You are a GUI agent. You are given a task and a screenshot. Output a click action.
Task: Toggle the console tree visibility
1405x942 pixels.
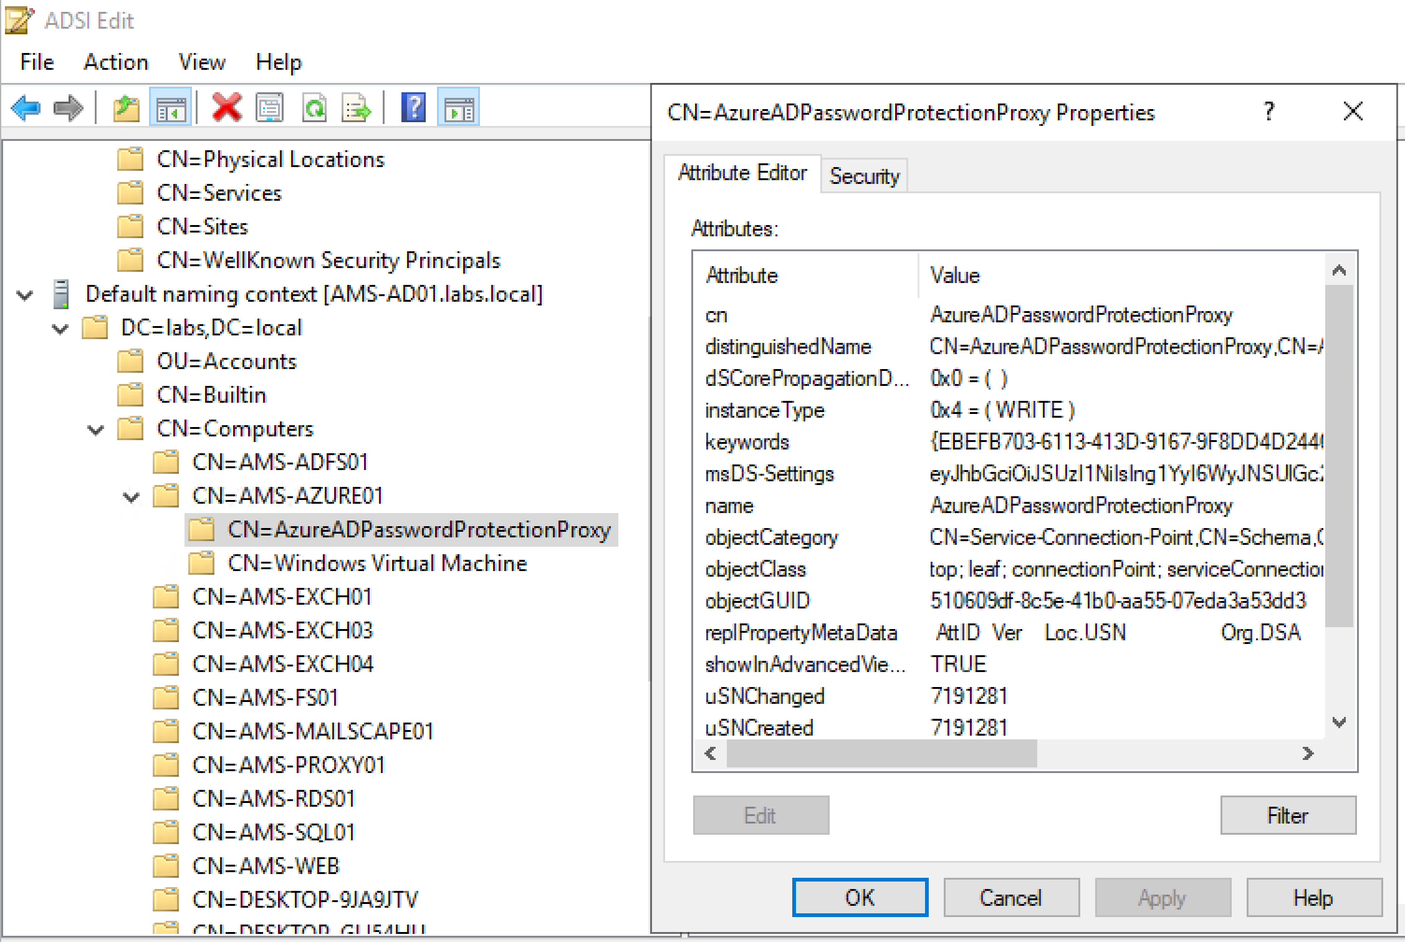pos(170,107)
